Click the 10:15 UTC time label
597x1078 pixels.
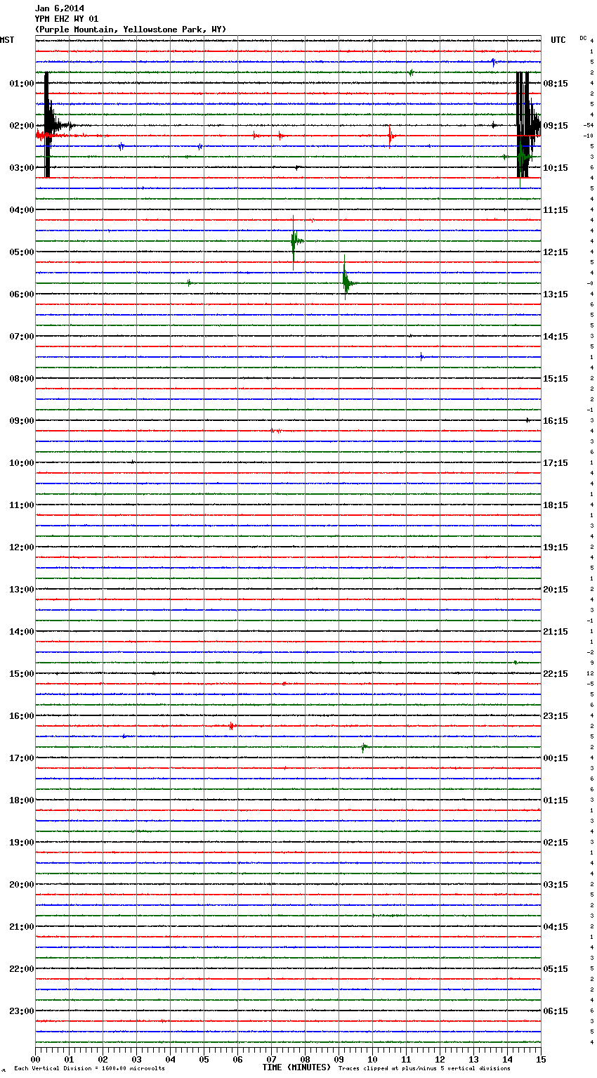tap(556, 168)
